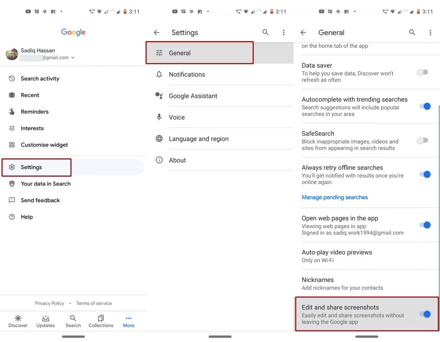The width and height of the screenshot is (440, 342).
Task: Open Send feedback entry
Action: (73, 200)
